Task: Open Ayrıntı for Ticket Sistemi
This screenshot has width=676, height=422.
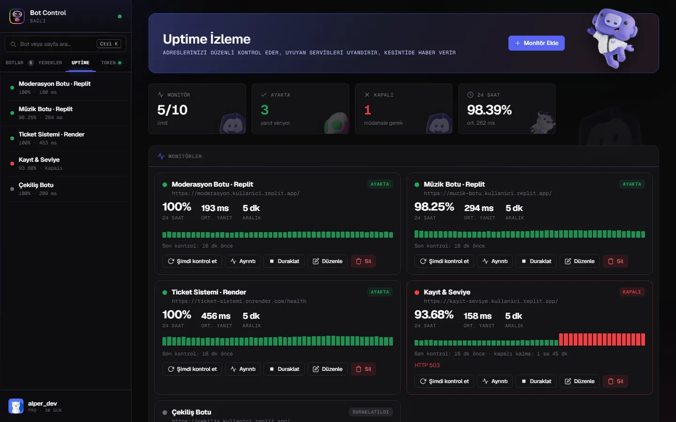Action: tap(243, 369)
